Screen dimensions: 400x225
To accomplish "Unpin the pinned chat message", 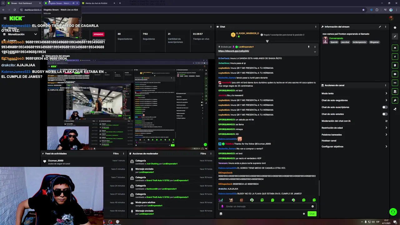I will (309, 47).
